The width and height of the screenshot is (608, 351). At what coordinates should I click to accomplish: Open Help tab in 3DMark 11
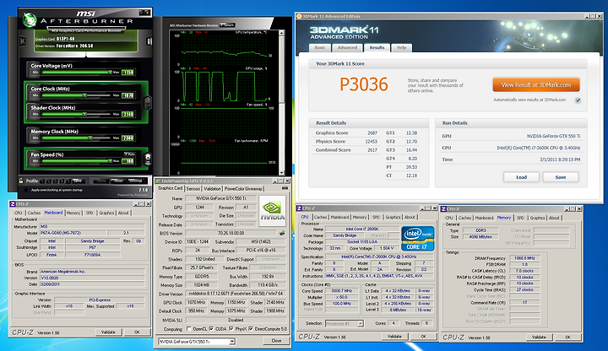coord(401,47)
